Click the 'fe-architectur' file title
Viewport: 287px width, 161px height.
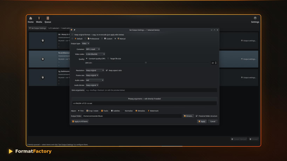point(64,53)
